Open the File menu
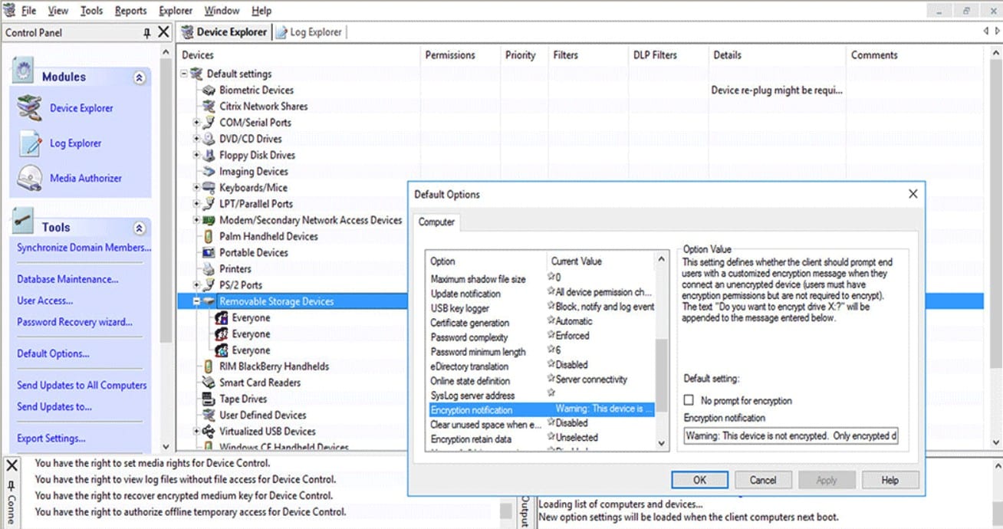Screen dimensions: 1003x529 tap(28, 11)
